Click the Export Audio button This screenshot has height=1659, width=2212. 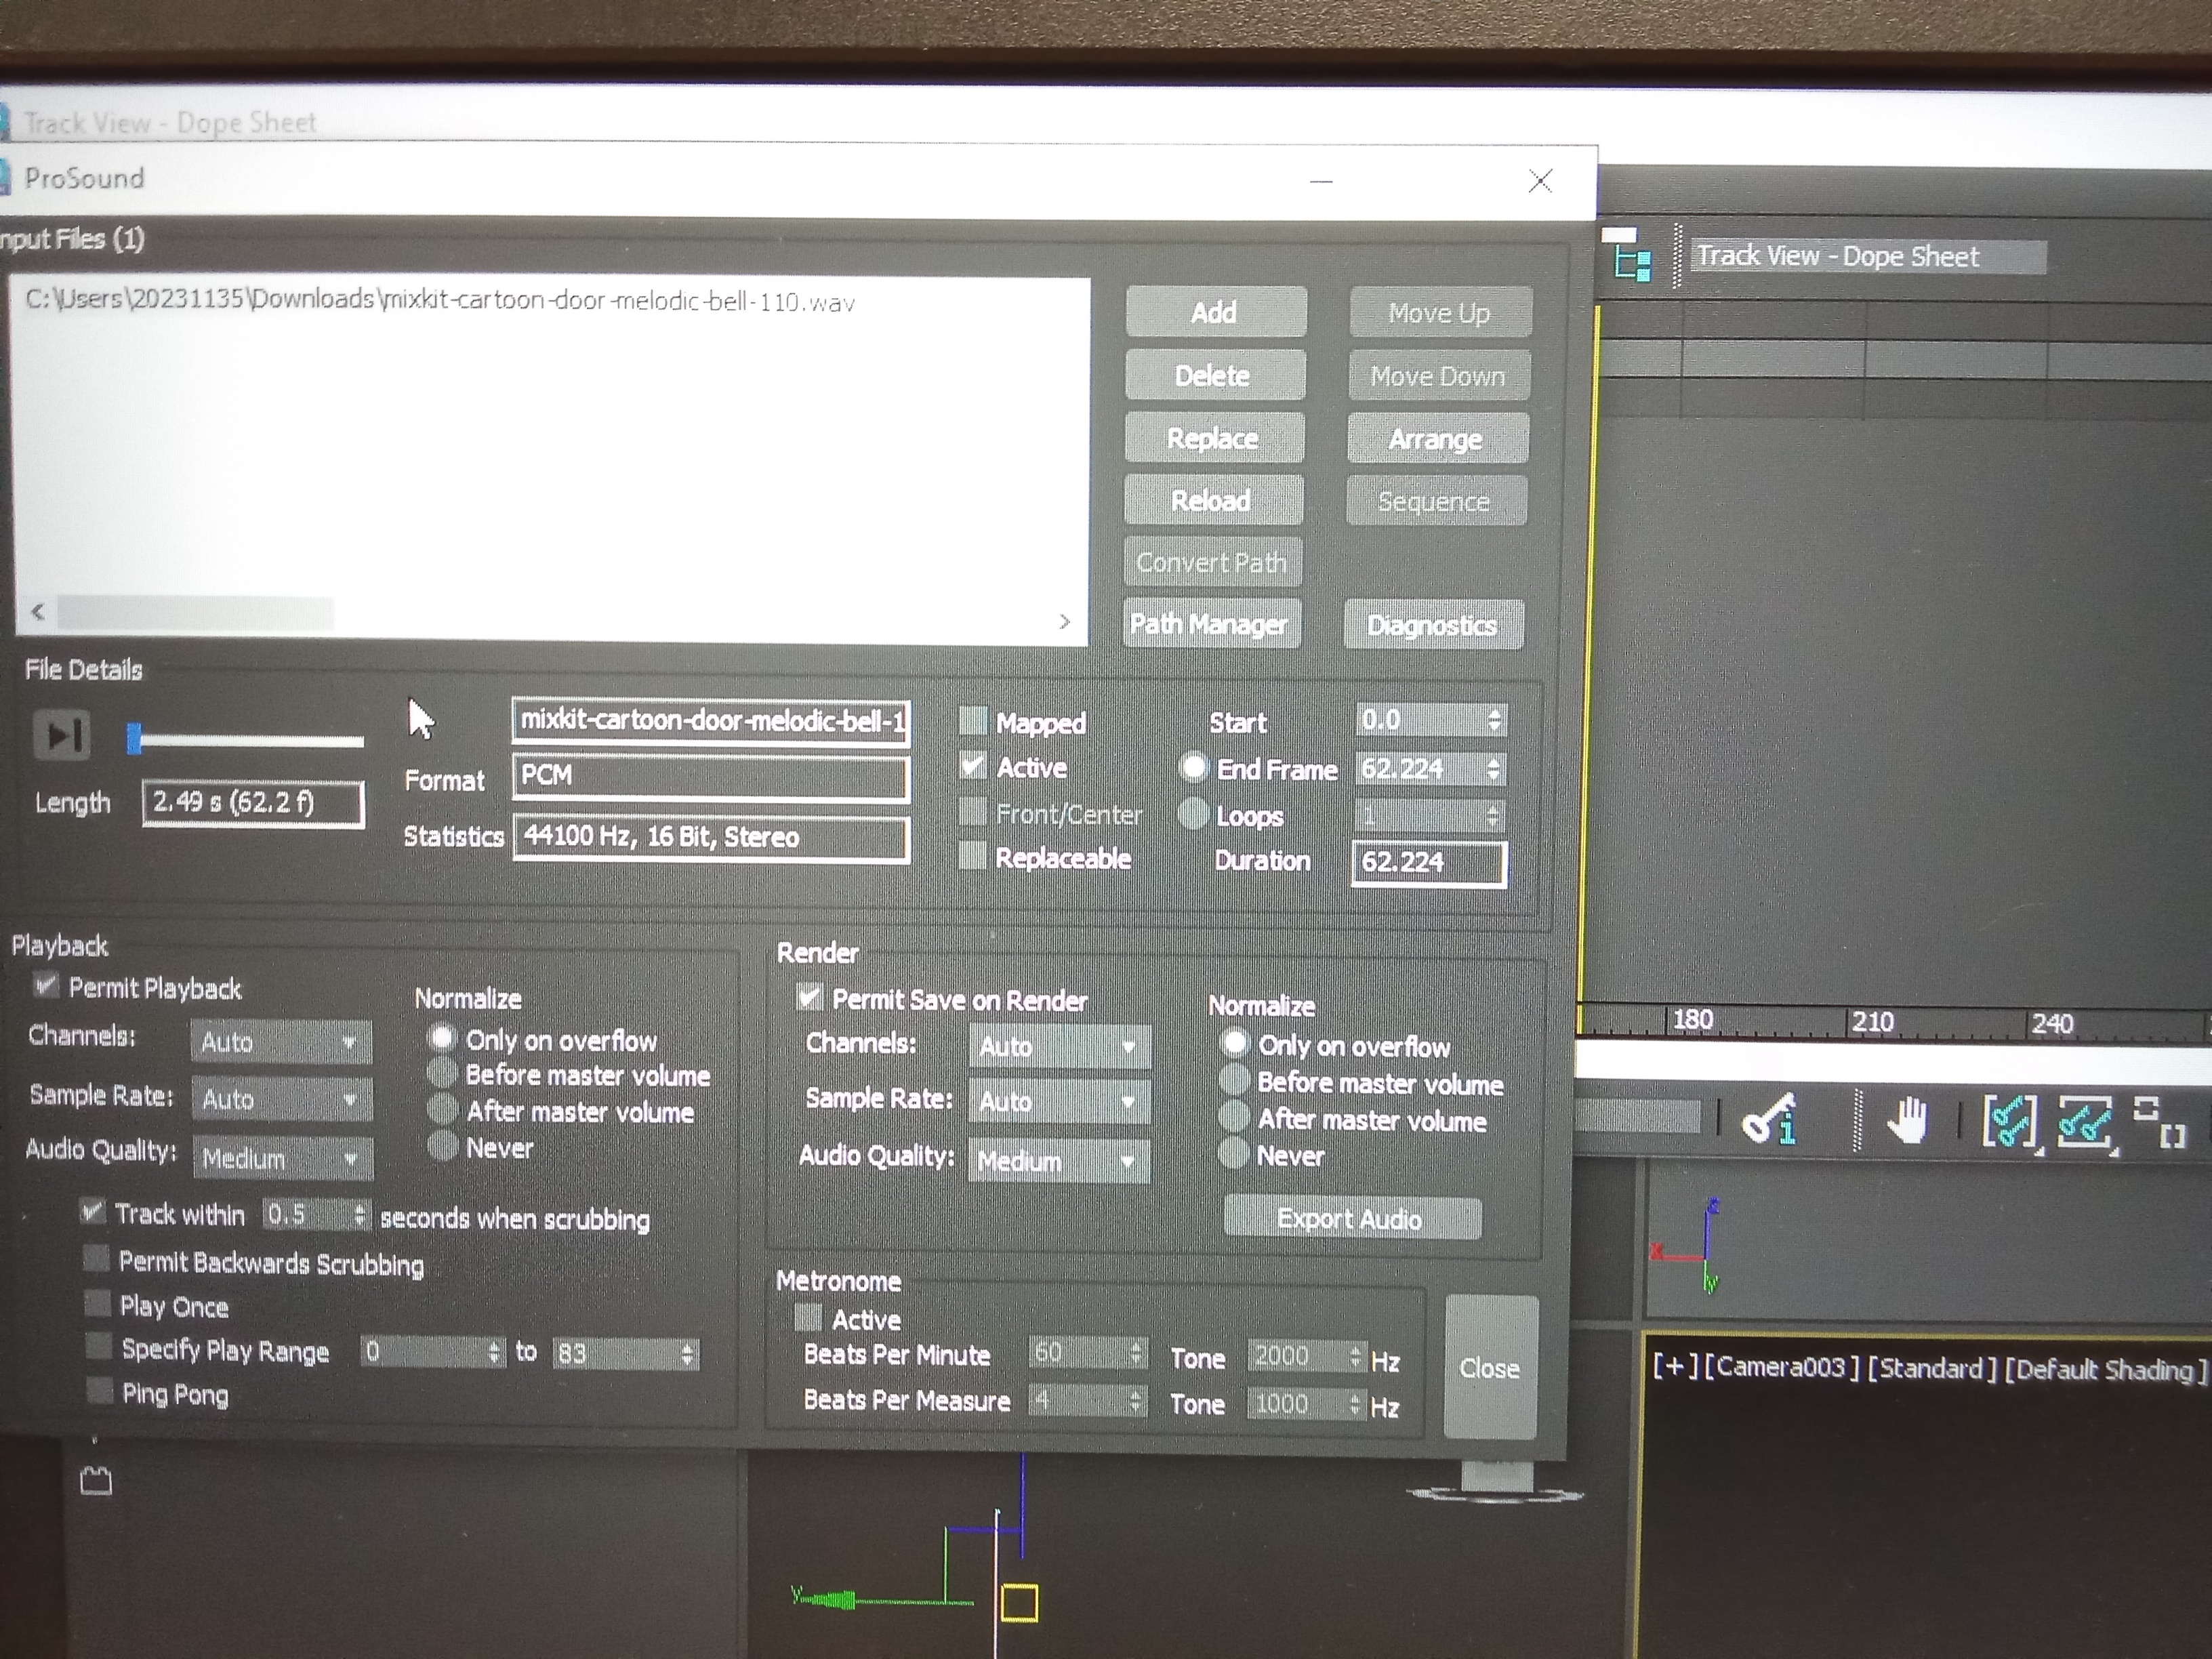[x=1351, y=1218]
